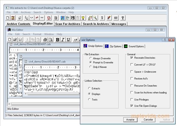The image size is (177, 126).
Task: Click the print icon in editor toolbar
Action: (45, 40)
